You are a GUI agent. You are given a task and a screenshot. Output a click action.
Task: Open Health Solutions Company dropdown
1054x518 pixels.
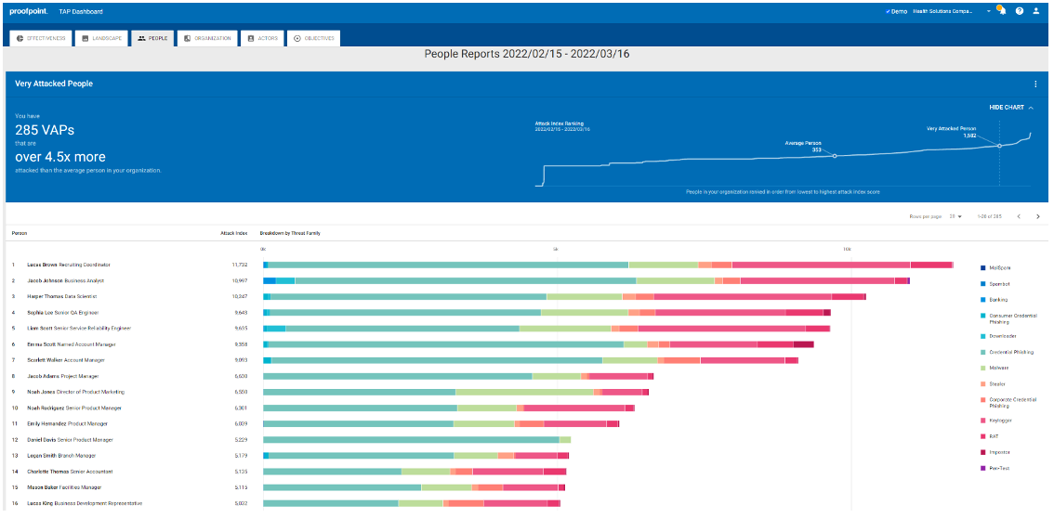click(951, 11)
